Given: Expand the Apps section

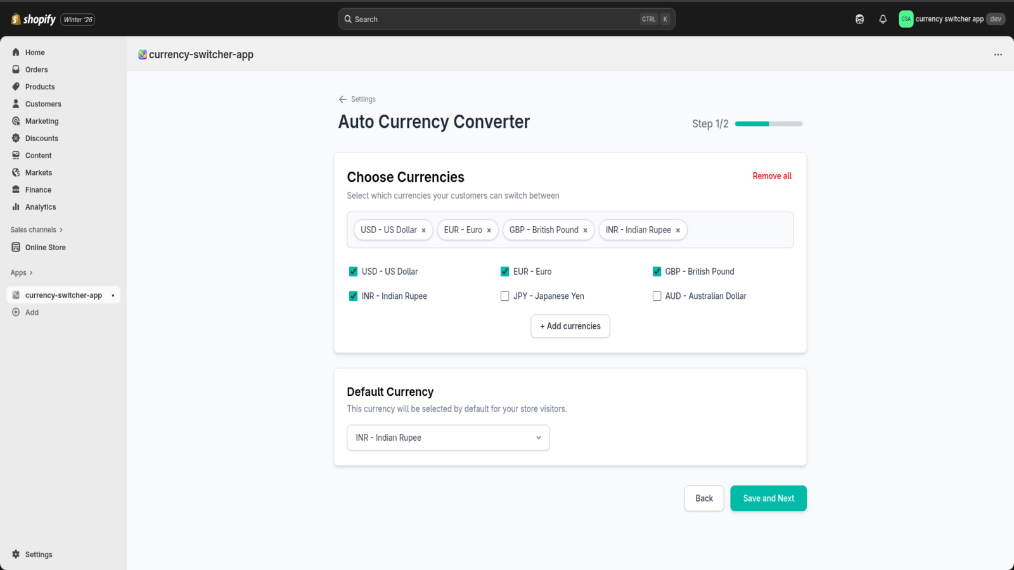Looking at the screenshot, I should (x=21, y=272).
